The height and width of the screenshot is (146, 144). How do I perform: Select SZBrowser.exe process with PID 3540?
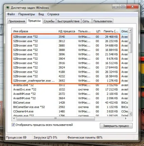coord(70,37)
